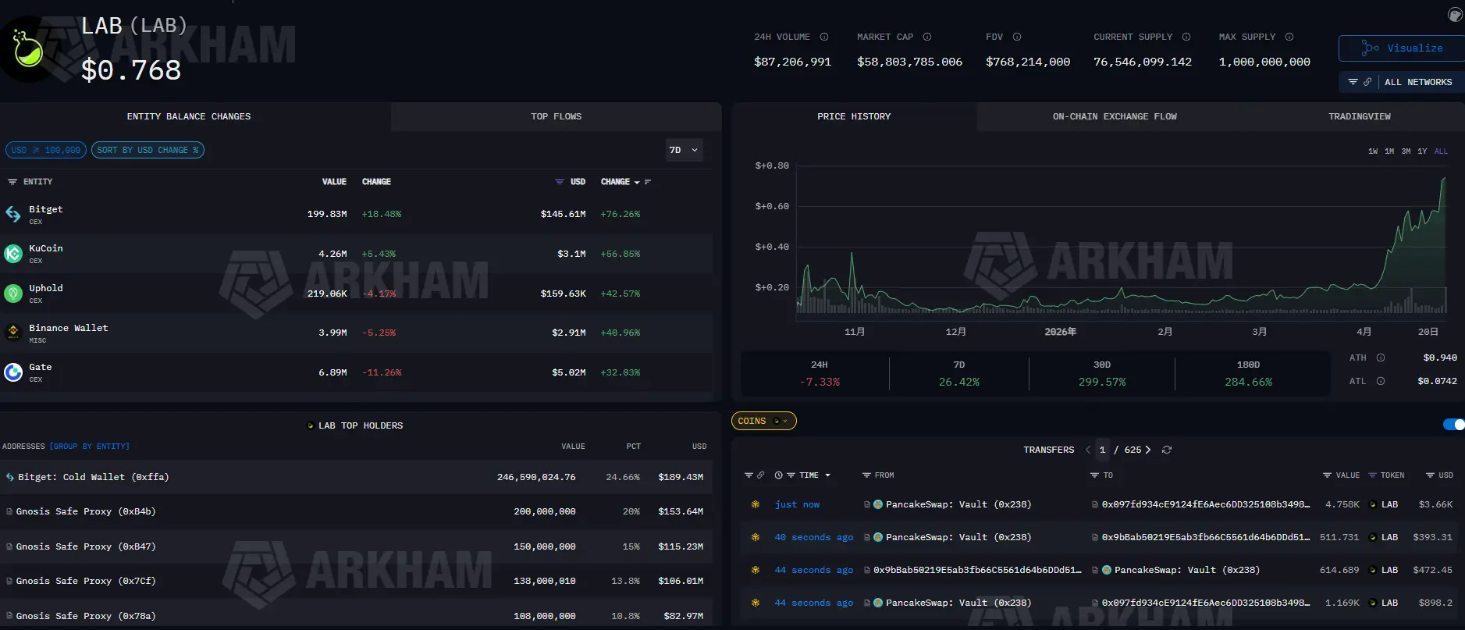Click the Group By Entity link
Viewport: 1465px width, 630px height.
(90, 447)
